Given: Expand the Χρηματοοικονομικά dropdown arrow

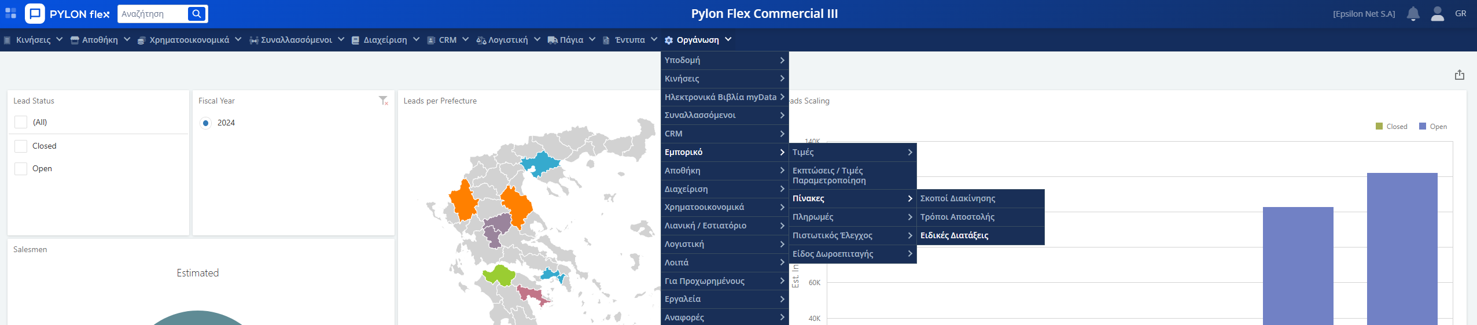Looking at the screenshot, I should [x=238, y=39].
